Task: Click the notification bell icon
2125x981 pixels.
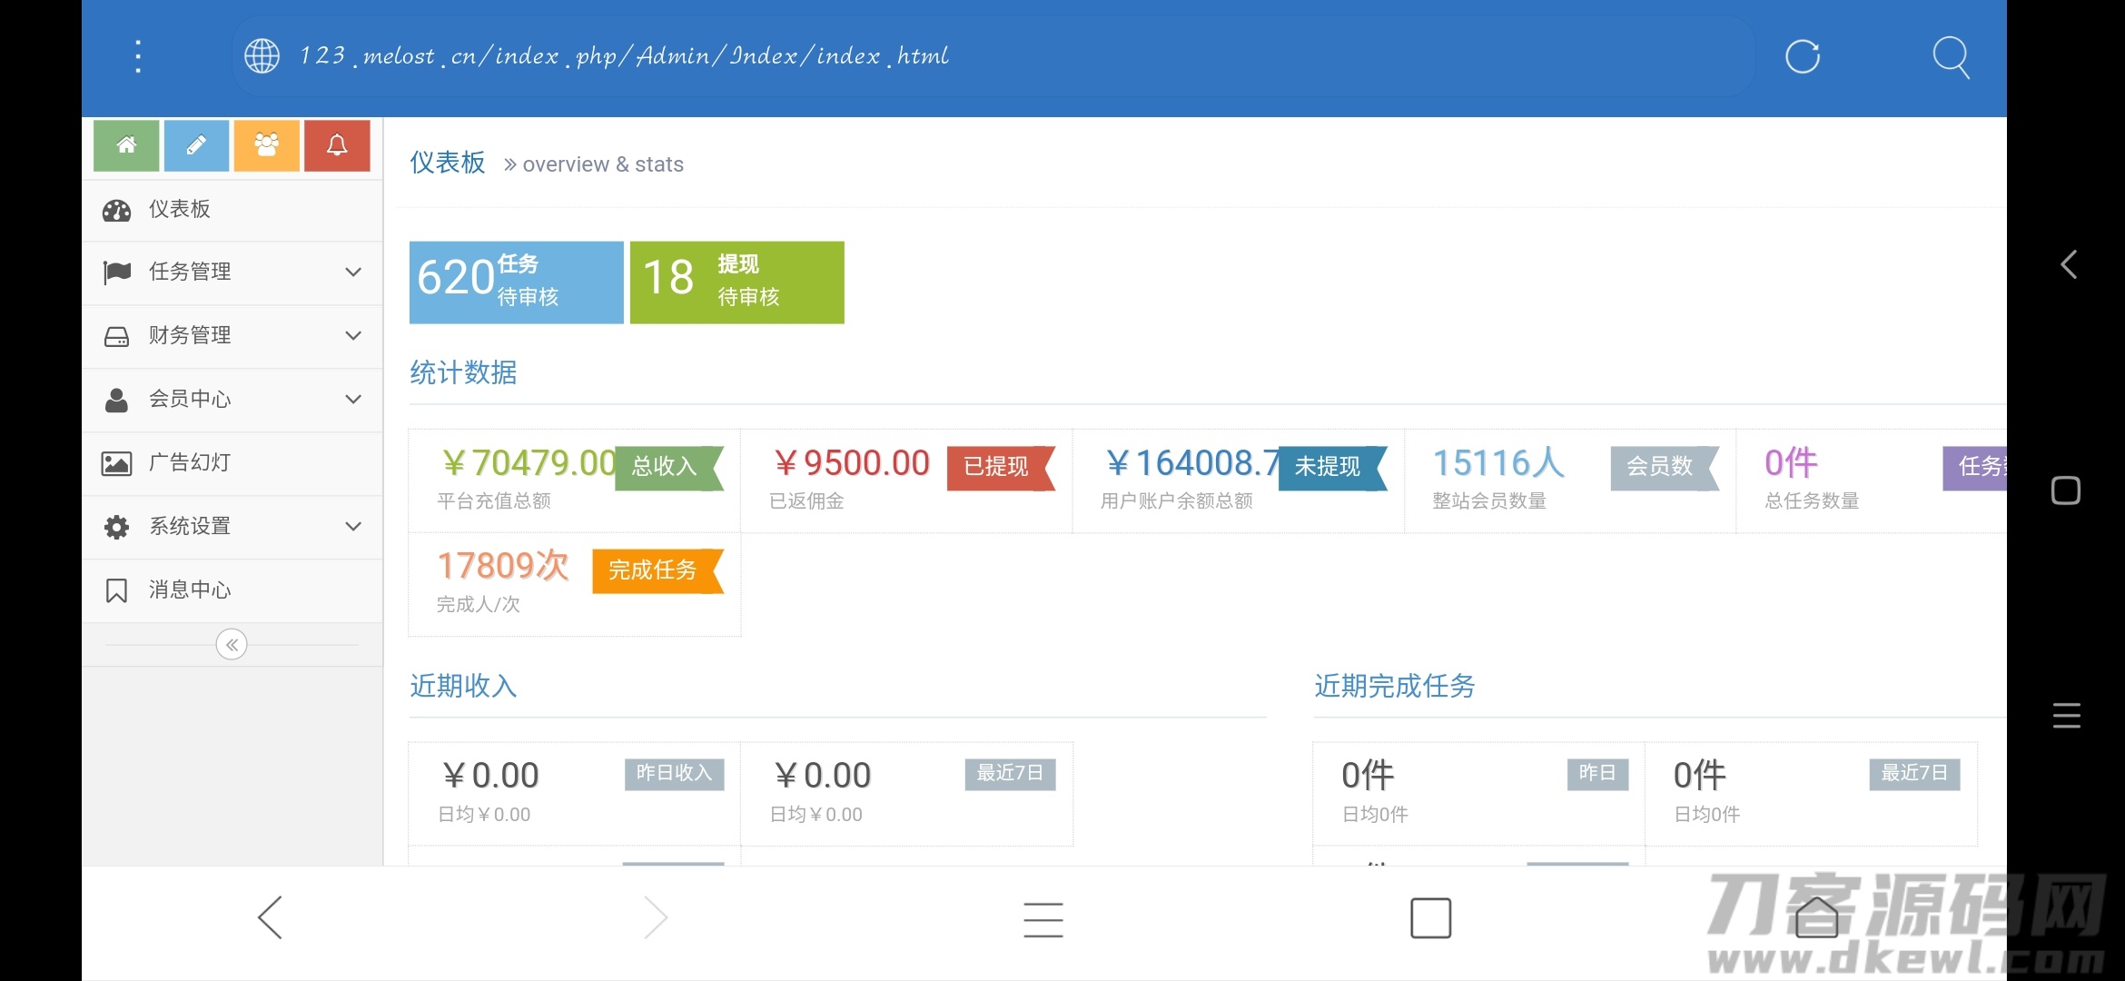Action: pyautogui.click(x=337, y=145)
